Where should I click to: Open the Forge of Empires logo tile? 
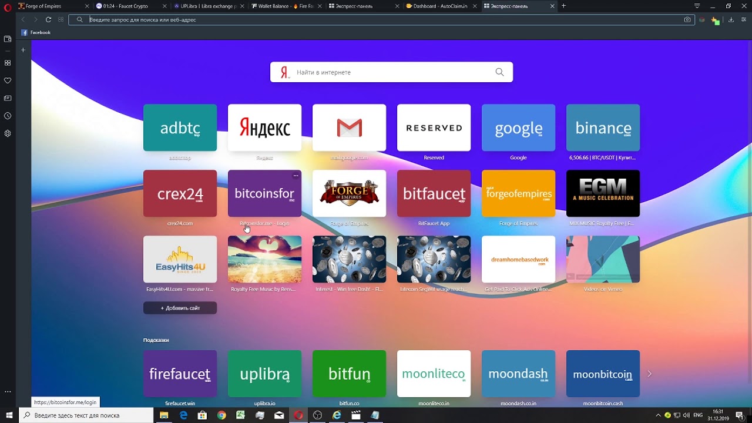tap(349, 193)
